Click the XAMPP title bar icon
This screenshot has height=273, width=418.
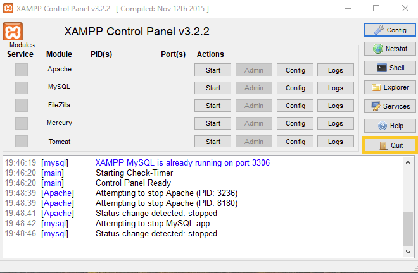coord(9,8)
